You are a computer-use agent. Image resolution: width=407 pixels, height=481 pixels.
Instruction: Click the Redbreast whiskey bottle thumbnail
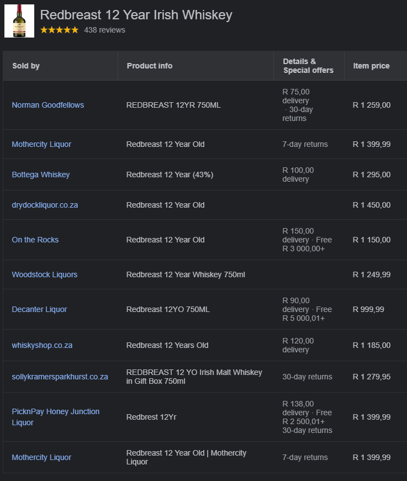click(19, 21)
